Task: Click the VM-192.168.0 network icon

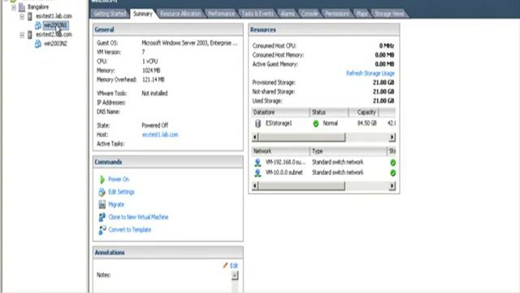Action: 258,163
